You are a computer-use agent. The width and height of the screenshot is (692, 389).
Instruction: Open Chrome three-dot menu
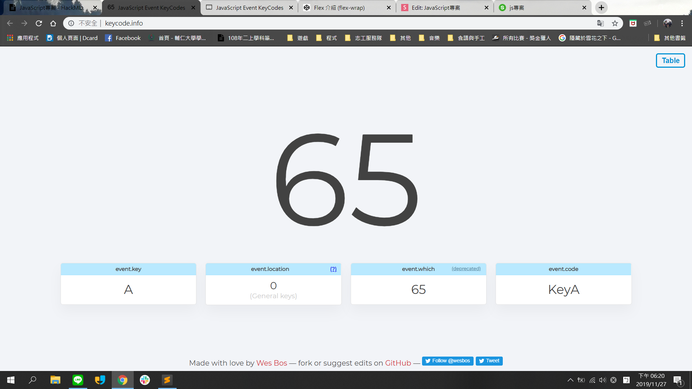[x=682, y=23]
